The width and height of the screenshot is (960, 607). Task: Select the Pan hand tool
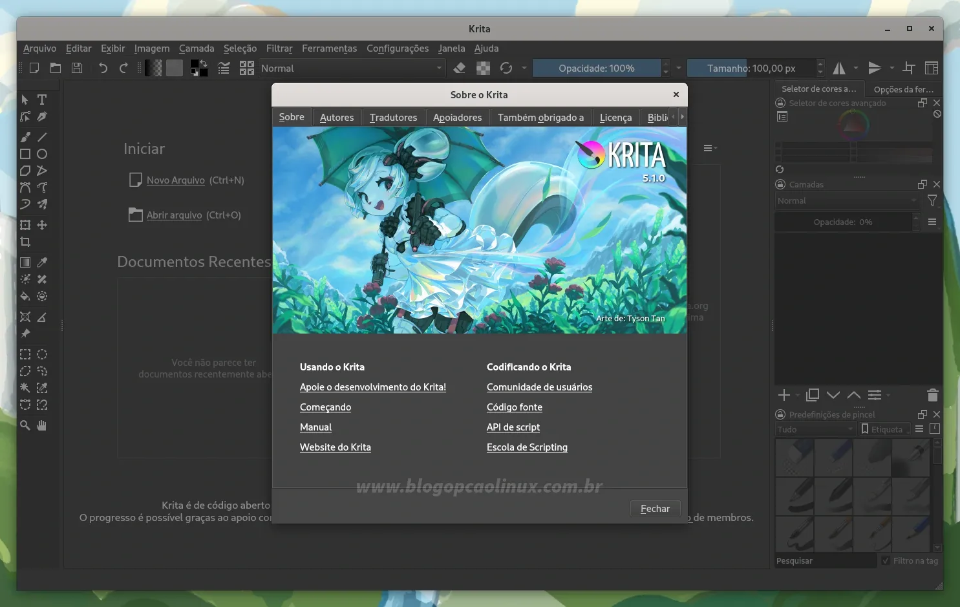42,425
